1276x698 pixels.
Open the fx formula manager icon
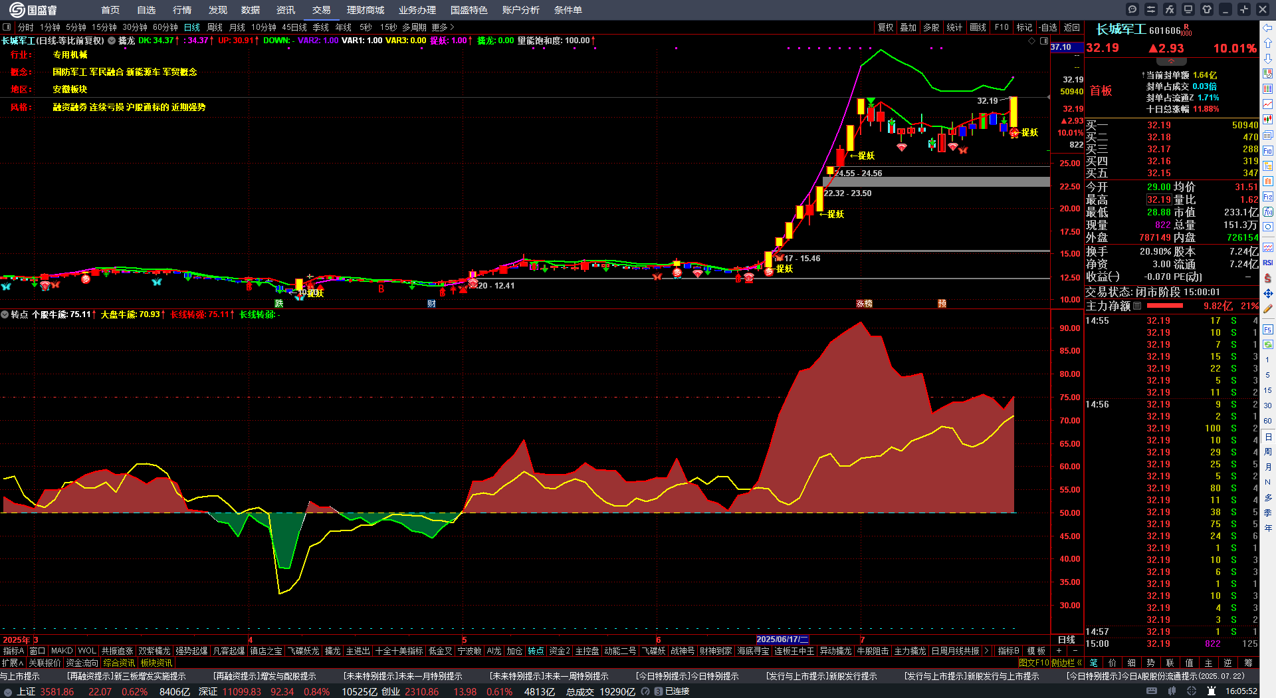[1170, 9]
